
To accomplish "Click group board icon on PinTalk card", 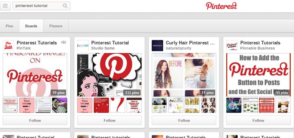I will pyautogui.click(x=63, y=42).
